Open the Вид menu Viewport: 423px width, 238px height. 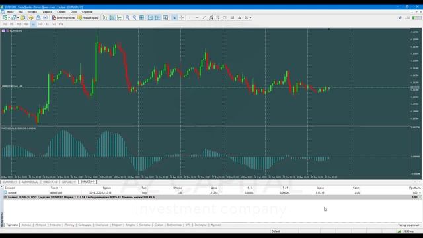pyautogui.click(x=20, y=12)
